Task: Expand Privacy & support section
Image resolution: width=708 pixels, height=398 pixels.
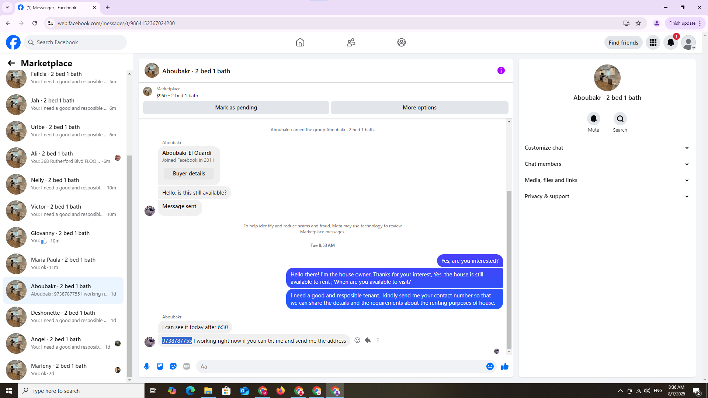Action: click(607, 196)
